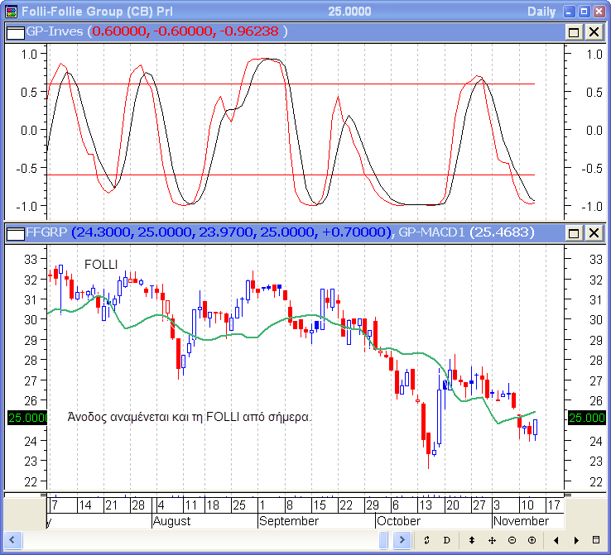The image size is (611, 555).
Task: Select the 'FOLLI' text label on chart
Action: coord(101,265)
